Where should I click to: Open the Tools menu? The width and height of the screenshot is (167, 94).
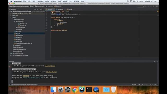pyautogui.click(x=65, y=1)
